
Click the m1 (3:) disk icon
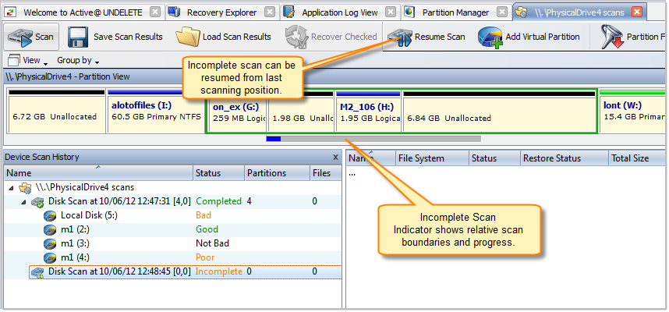click(x=50, y=244)
